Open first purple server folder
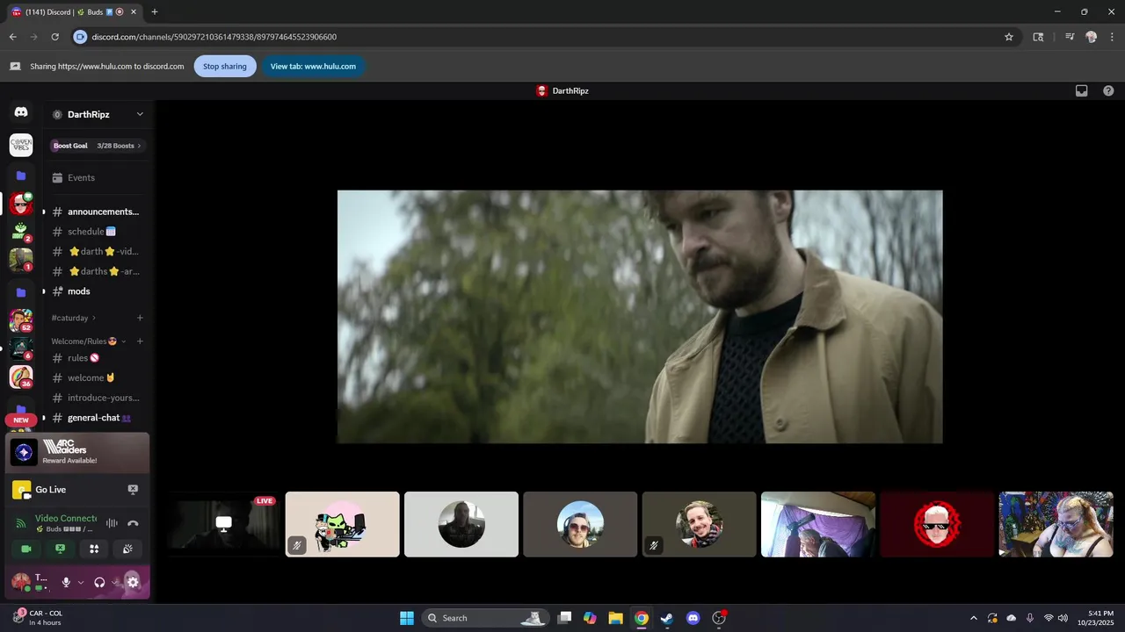This screenshot has width=1125, height=632. 21,176
